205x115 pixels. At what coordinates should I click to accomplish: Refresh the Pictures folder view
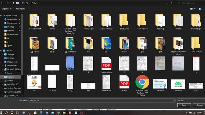click(x=171, y=3)
